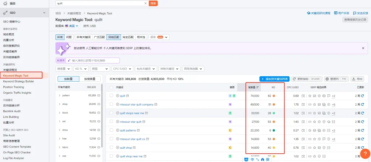The height and width of the screenshot is (162, 371).
Task: Select the 完全匹配 match tab
Action: pos(128,37)
